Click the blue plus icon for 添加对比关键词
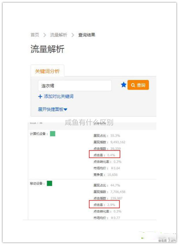The width and height of the screenshot is (179, 245). tap(40, 96)
